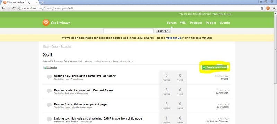Click the browser forward arrow
The image size is (277, 124).
(x=8, y=8)
